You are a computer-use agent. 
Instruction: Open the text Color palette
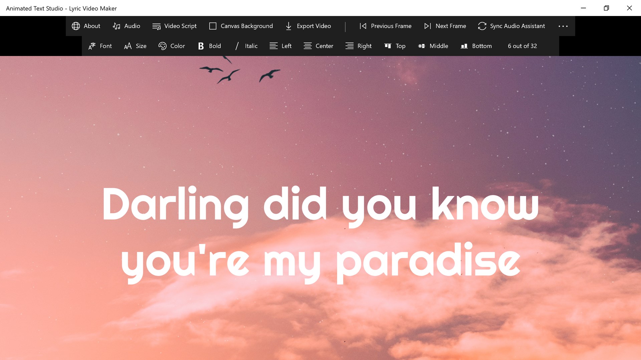pos(171,46)
